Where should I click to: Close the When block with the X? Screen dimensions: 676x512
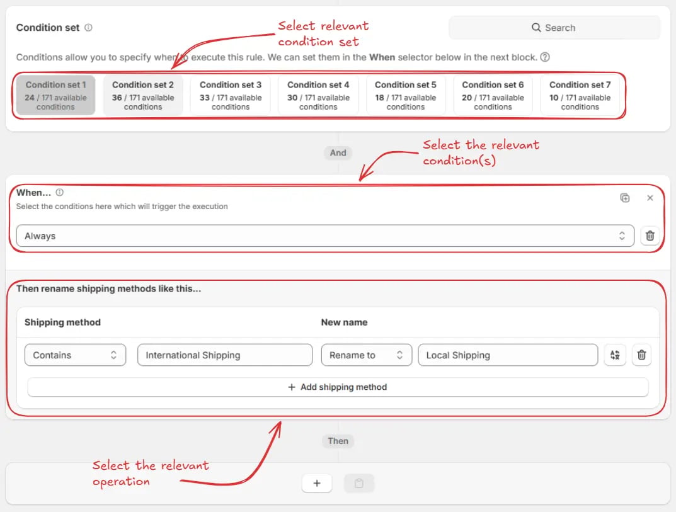click(x=650, y=198)
